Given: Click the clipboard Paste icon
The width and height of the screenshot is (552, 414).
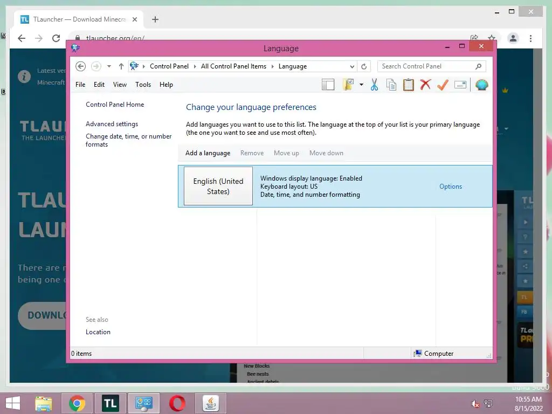Looking at the screenshot, I should [409, 85].
